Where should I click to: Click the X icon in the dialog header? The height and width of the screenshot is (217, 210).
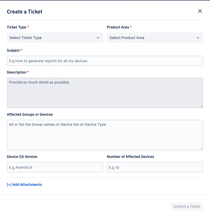click(200, 11)
